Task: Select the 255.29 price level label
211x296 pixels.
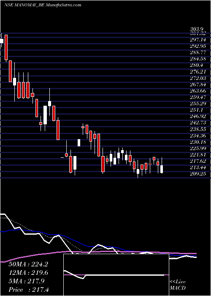Action: 198,104
